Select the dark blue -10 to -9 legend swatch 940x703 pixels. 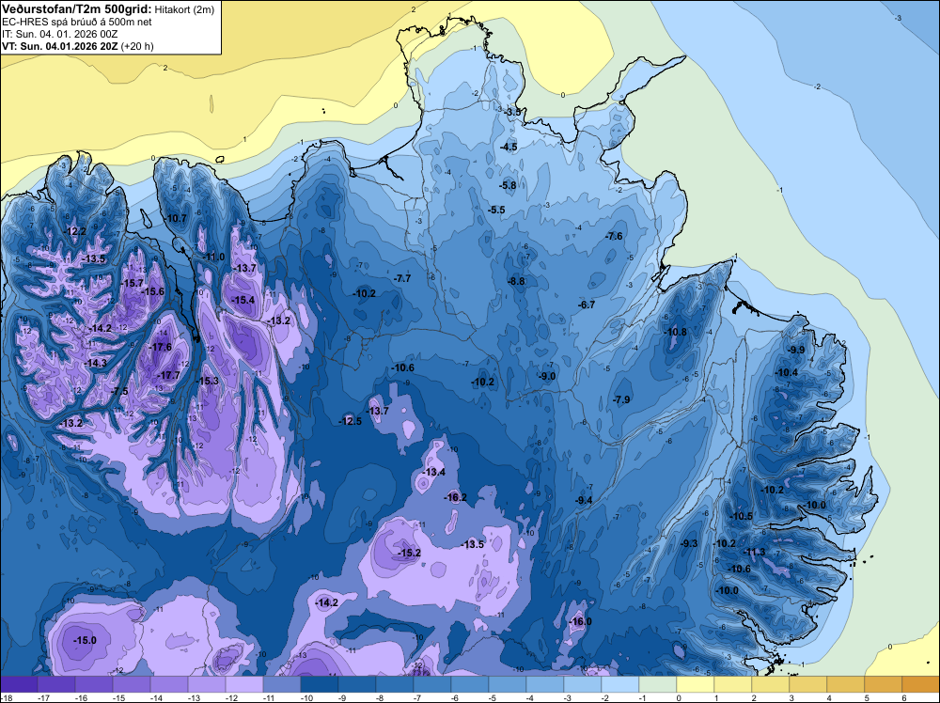(x=319, y=684)
